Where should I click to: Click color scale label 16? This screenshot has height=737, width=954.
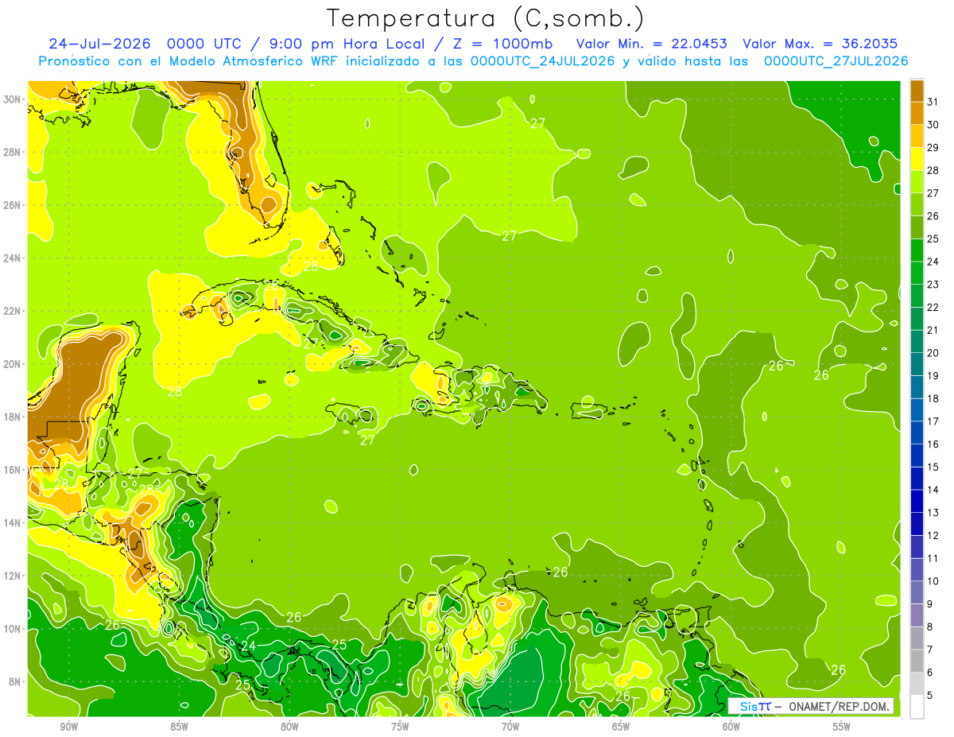point(933,444)
